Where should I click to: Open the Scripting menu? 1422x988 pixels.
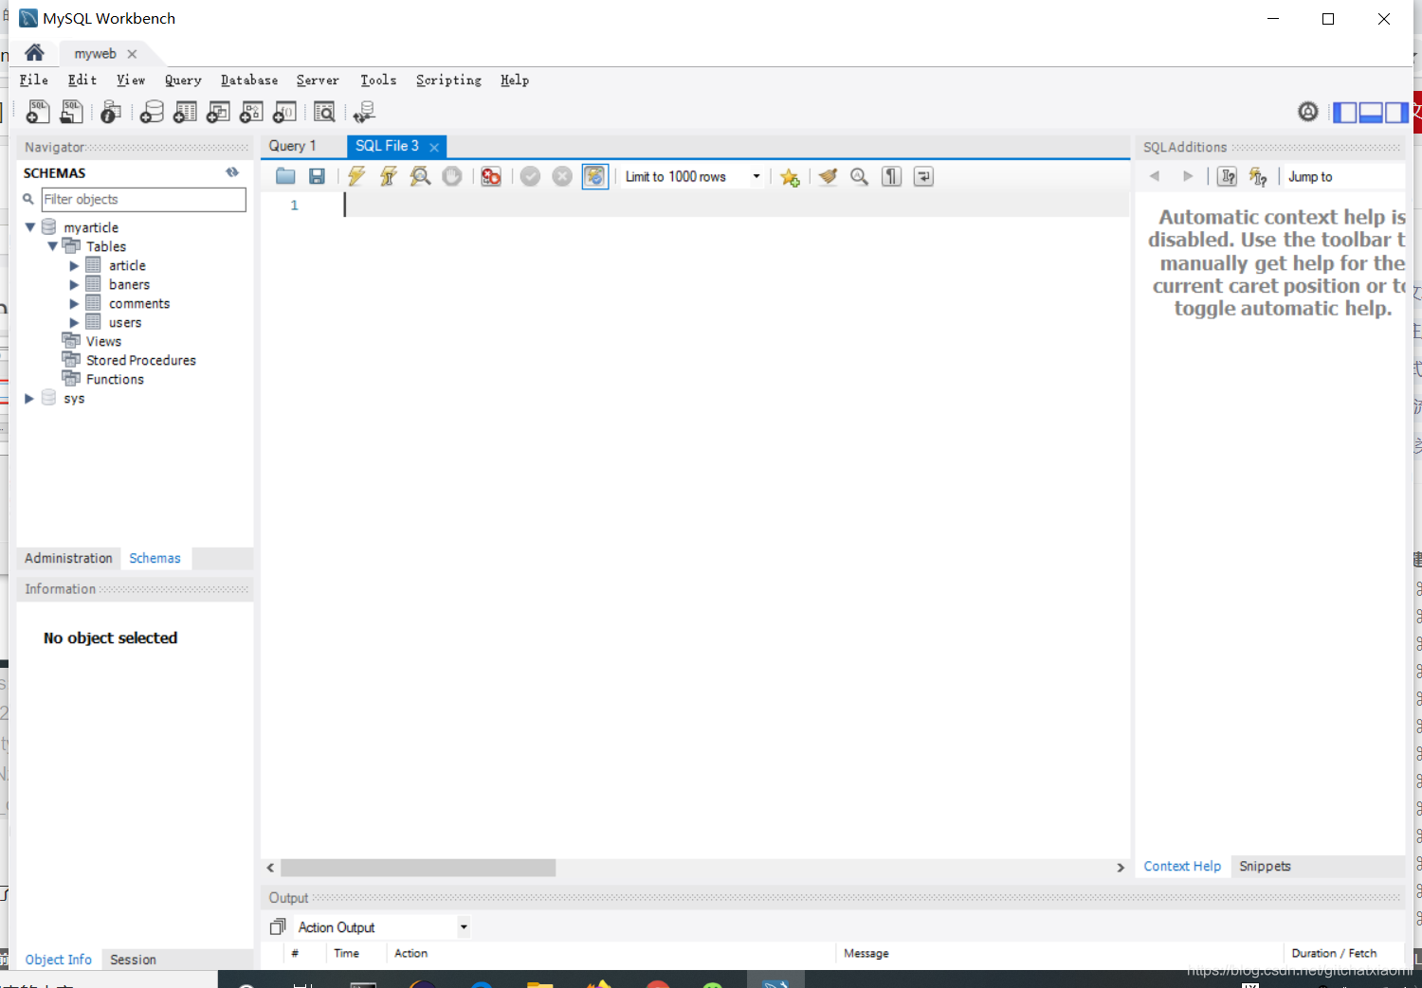pos(448,81)
